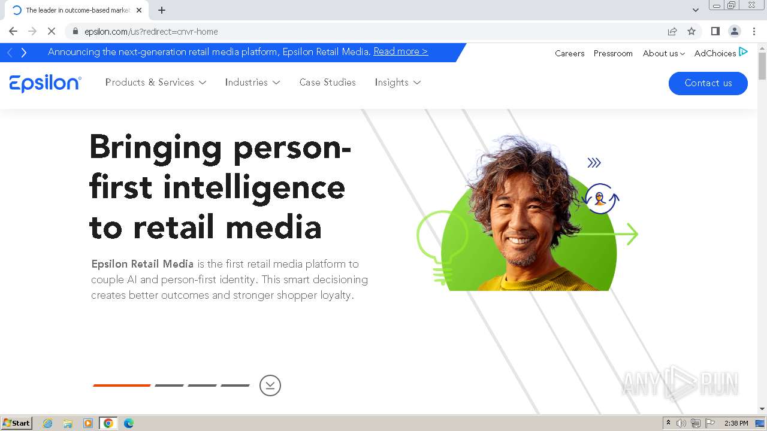
Task: Expand the Products & Services menu
Action: 156,83
